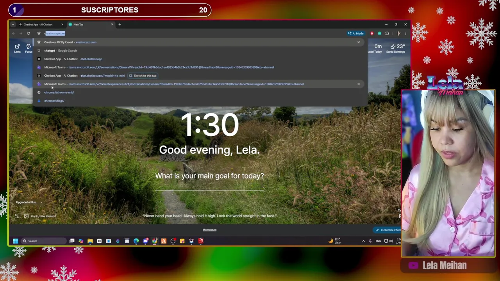
Task: Click the green extension icon in the toolbar
Action: point(379,34)
